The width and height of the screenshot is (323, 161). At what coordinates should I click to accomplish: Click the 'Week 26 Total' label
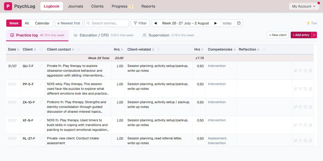[x=99, y=58]
